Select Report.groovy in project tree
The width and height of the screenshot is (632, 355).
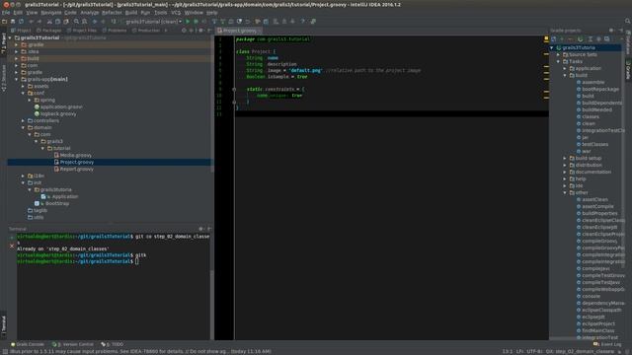click(74, 169)
